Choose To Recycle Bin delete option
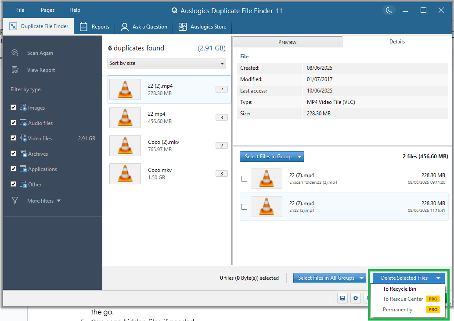Image resolution: width=454 pixels, height=321 pixels. 399,289
